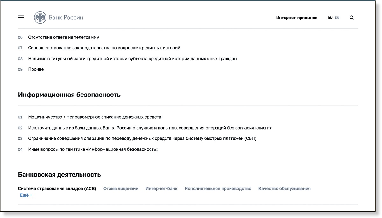Open Интернет-приемная header link
Image resolution: width=382 pixels, height=218 pixels.
coord(297,18)
